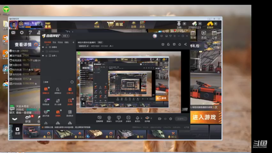The height and width of the screenshot is (153, 272).
Task: Open the video co-stream tool icon
Action: tap(46, 102)
